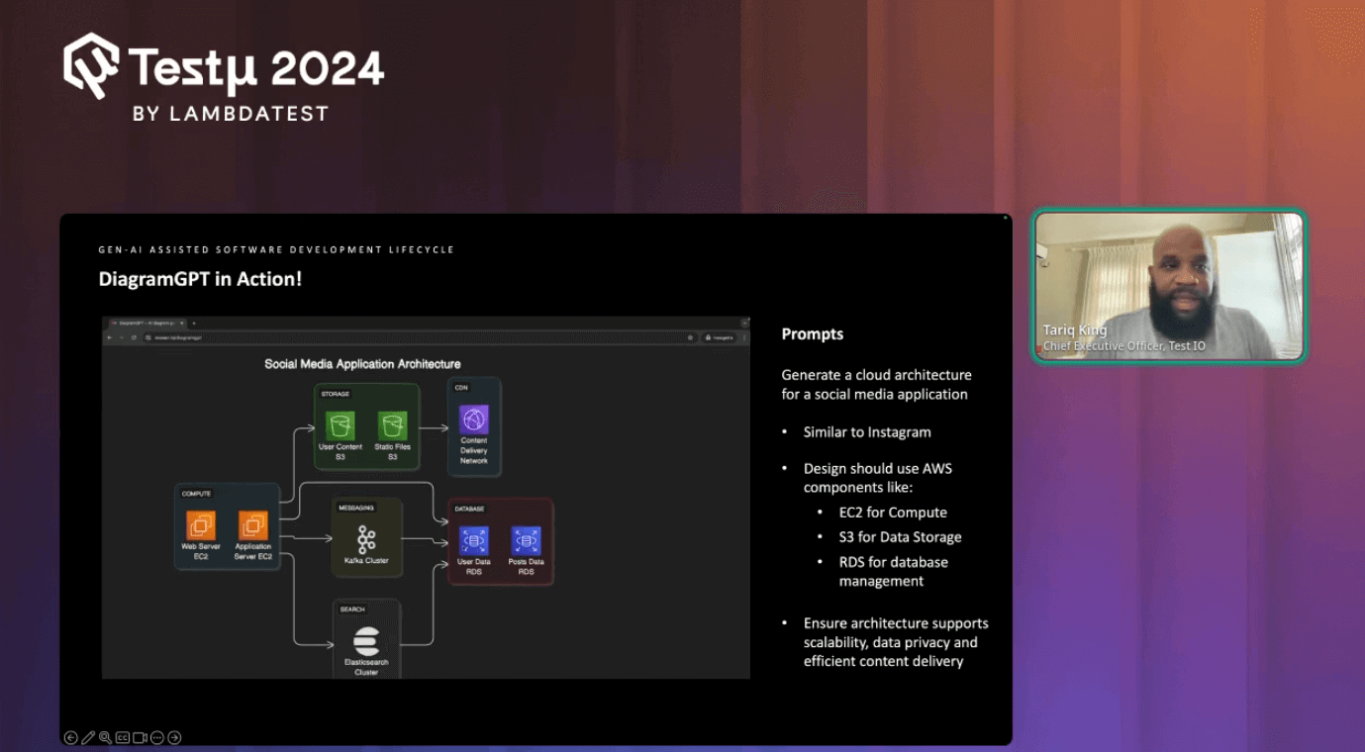Screen dimensions: 1365x752
Task: Click the Application Server EC2 icon
Action: [253, 525]
